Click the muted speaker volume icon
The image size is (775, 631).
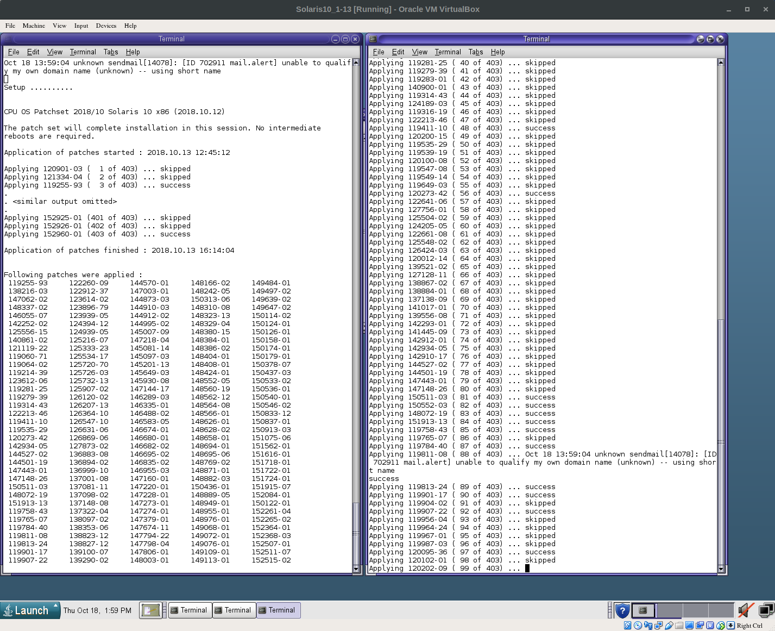746,610
